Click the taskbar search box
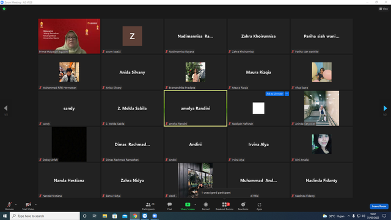Viewport: 391px width, 220px height. click(x=45, y=216)
